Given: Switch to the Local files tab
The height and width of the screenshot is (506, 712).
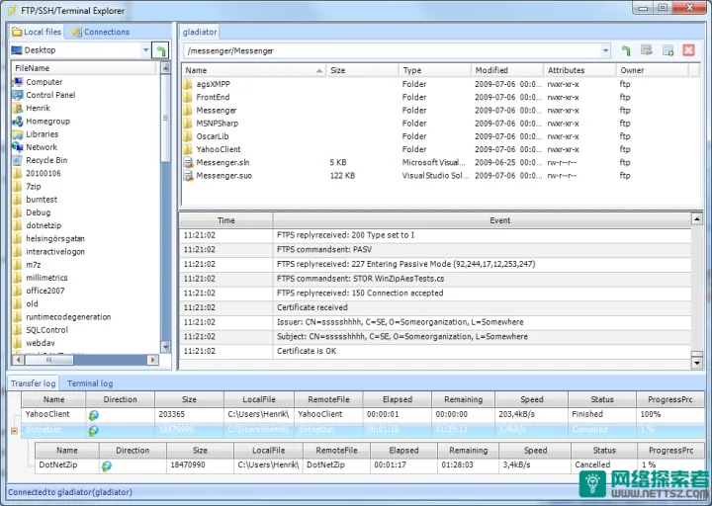Looking at the screenshot, I should [x=37, y=32].
